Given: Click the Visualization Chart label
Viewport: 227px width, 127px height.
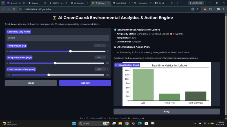Looking at the screenshot, I should (127, 65).
